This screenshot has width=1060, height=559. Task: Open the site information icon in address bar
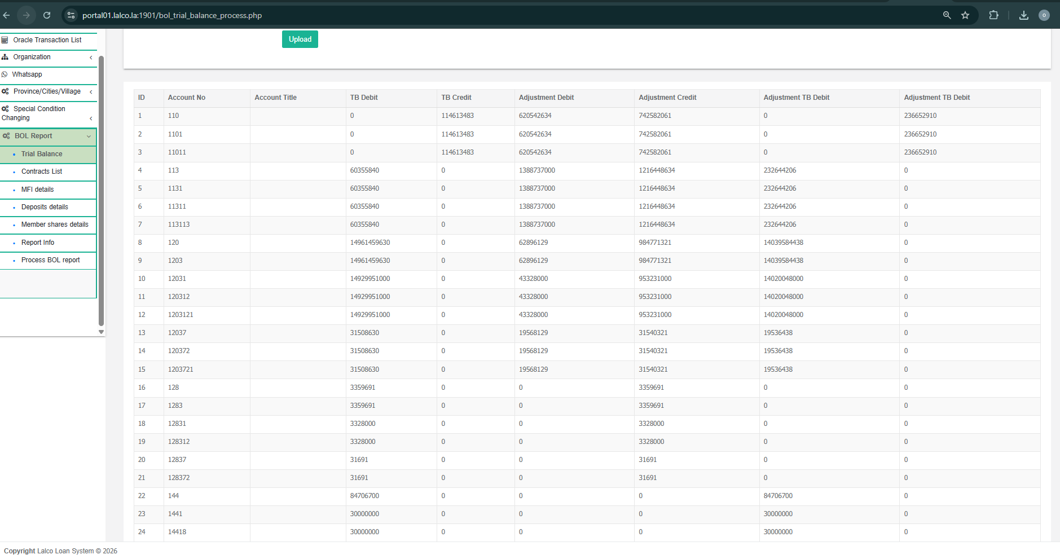pos(71,15)
